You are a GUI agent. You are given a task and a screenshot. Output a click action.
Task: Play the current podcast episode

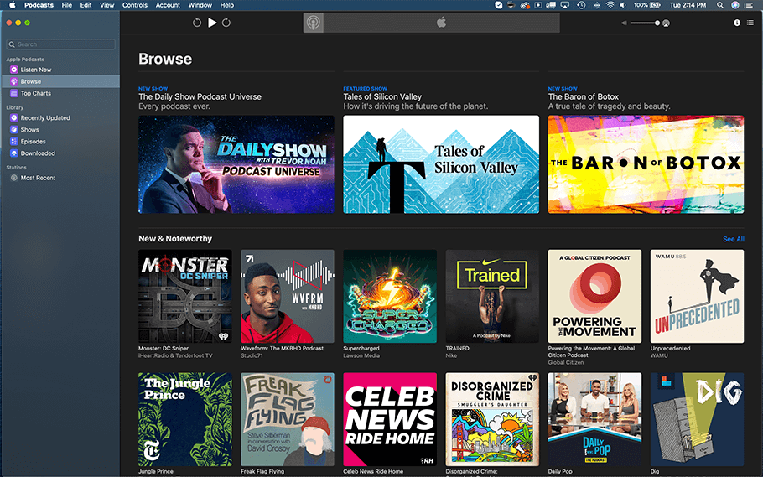click(x=212, y=23)
